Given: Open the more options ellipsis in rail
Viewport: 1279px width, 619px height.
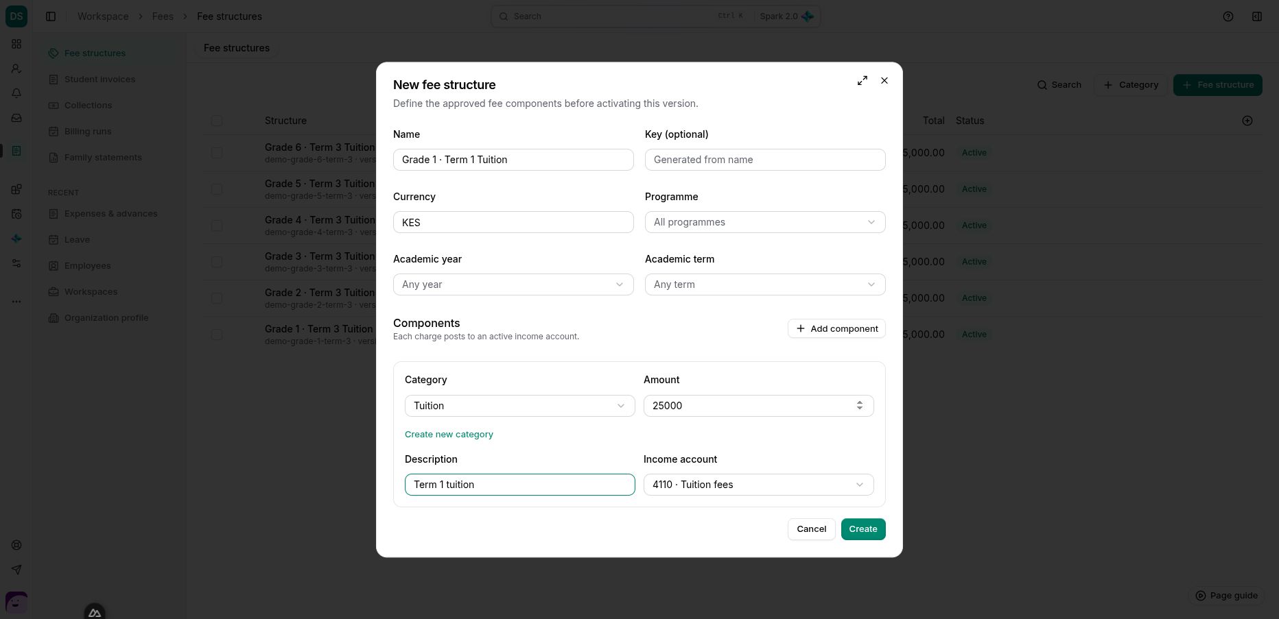Looking at the screenshot, I should pos(16,302).
